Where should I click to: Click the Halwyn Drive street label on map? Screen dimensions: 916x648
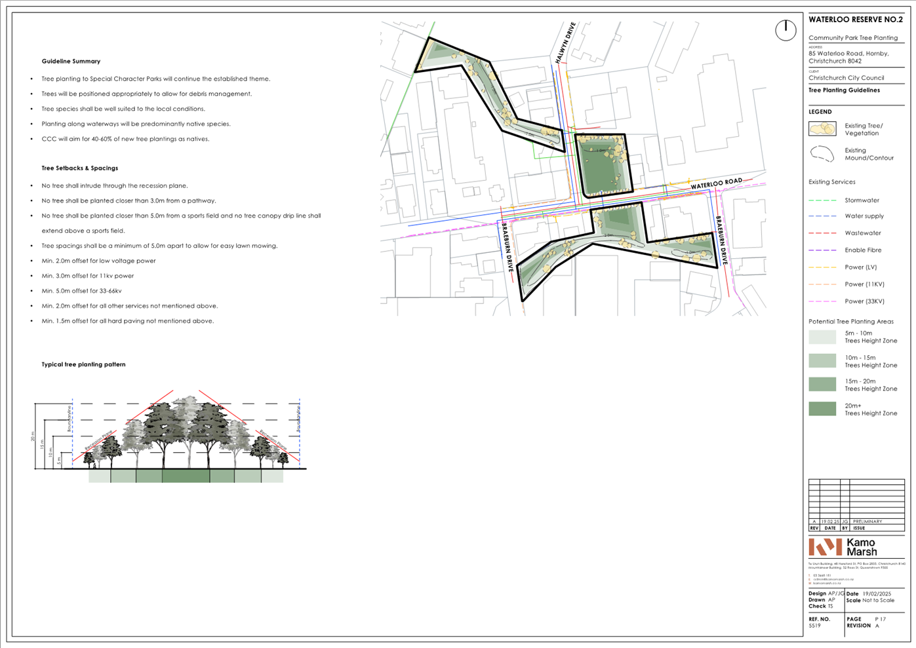565,43
